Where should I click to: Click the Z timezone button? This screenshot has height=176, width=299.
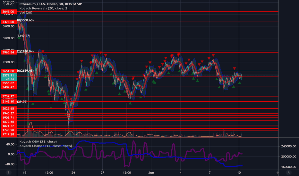pos(8,172)
